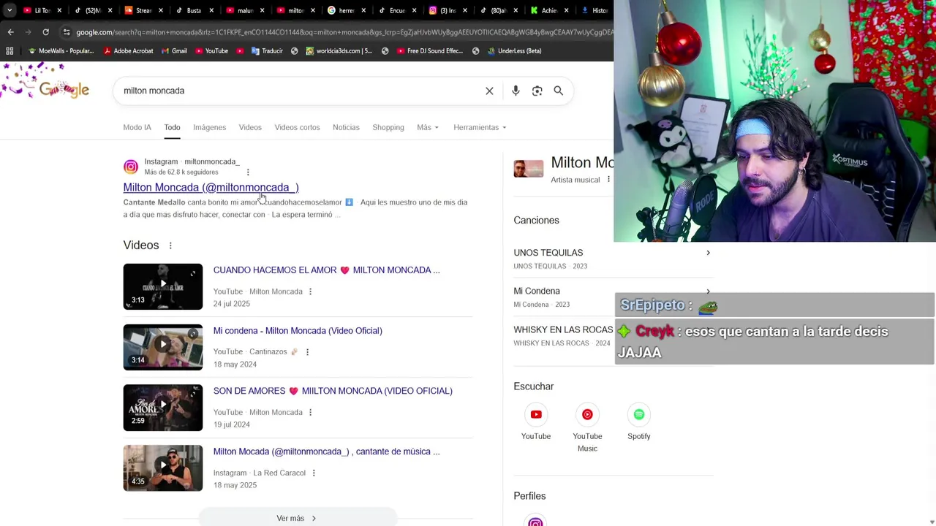
Task: Open options for 24 jul 2025 video
Action: click(310, 291)
